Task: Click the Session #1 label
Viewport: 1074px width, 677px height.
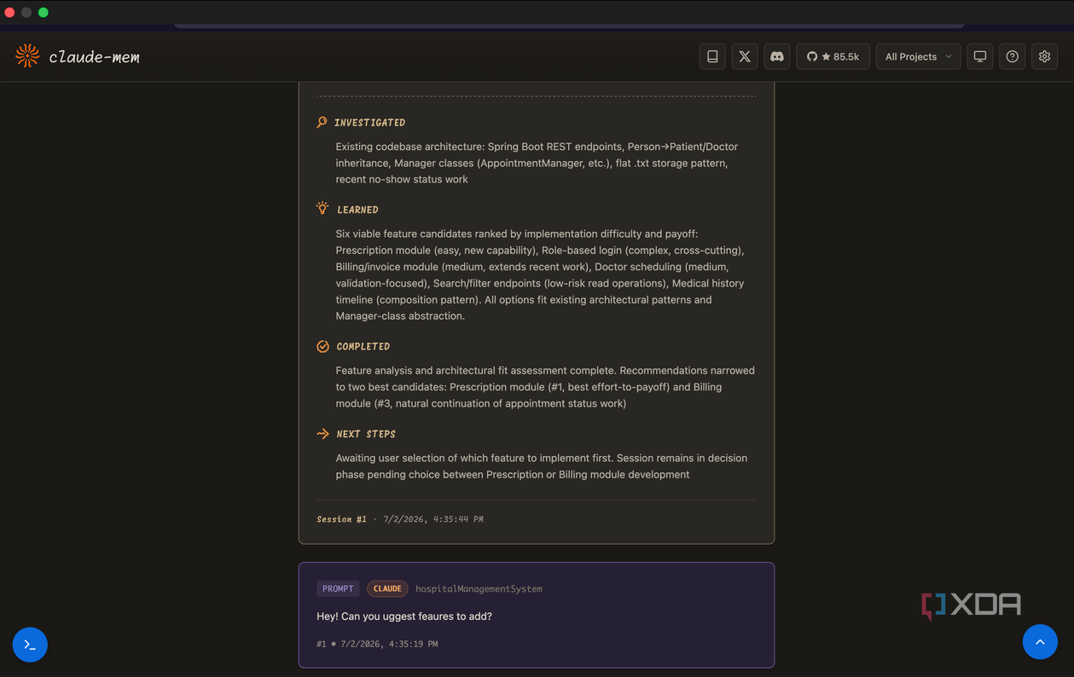Action: tap(341, 518)
